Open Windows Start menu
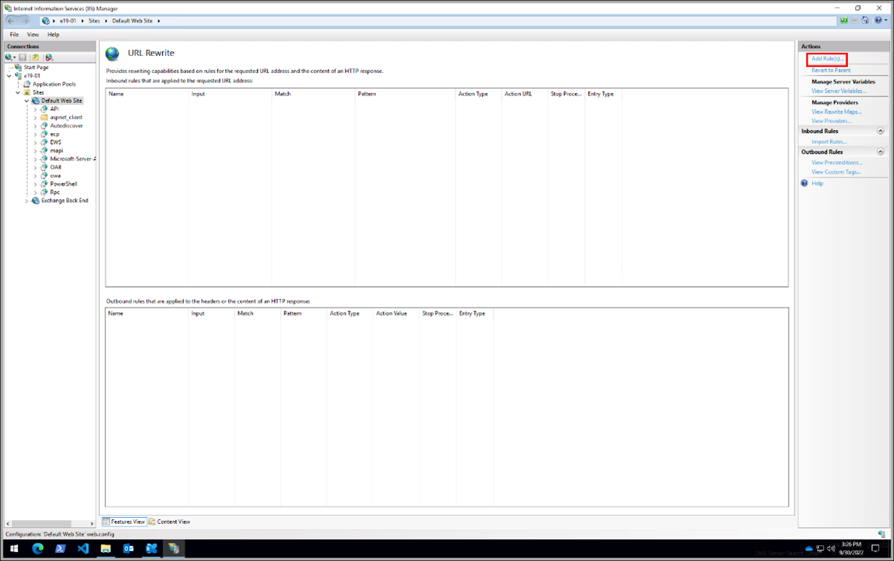The width and height of the screenshot is (894, 561). pos(13,548)
